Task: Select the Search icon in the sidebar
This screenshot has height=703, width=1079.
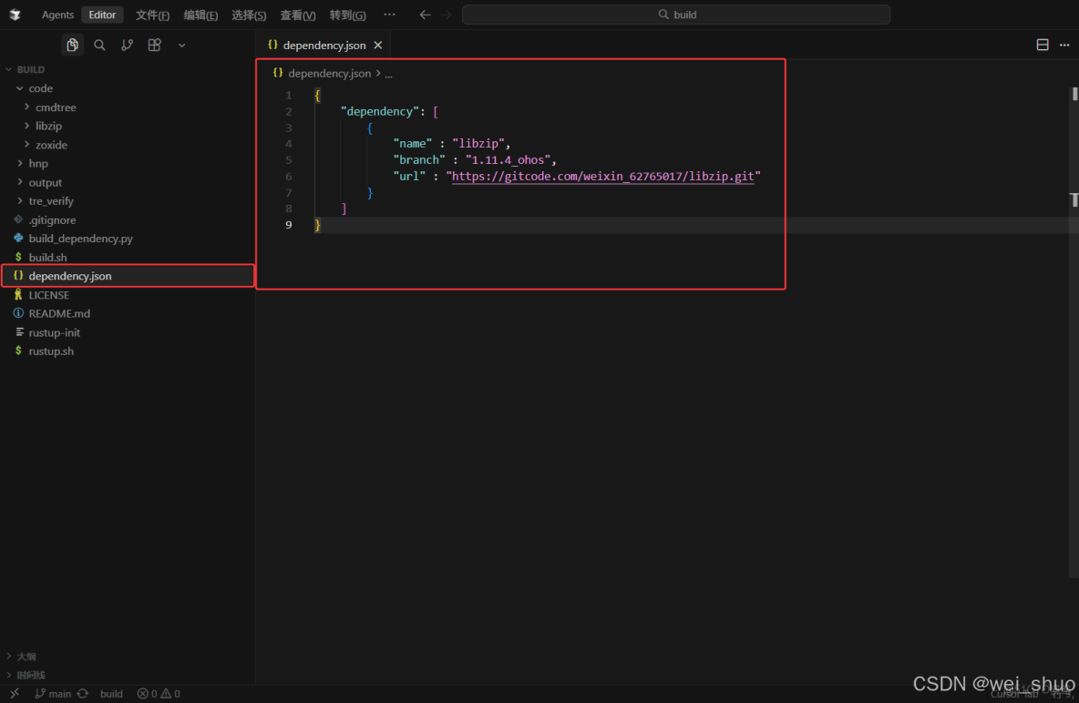Action: tap(99, 45)
